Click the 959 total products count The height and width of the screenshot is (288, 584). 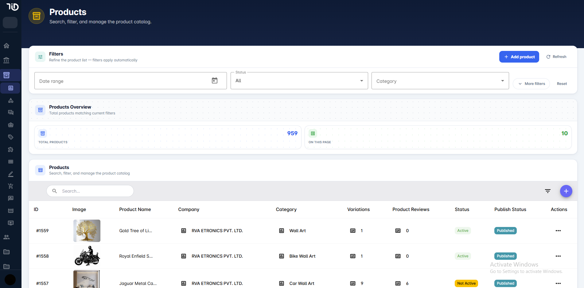point(292,133)
